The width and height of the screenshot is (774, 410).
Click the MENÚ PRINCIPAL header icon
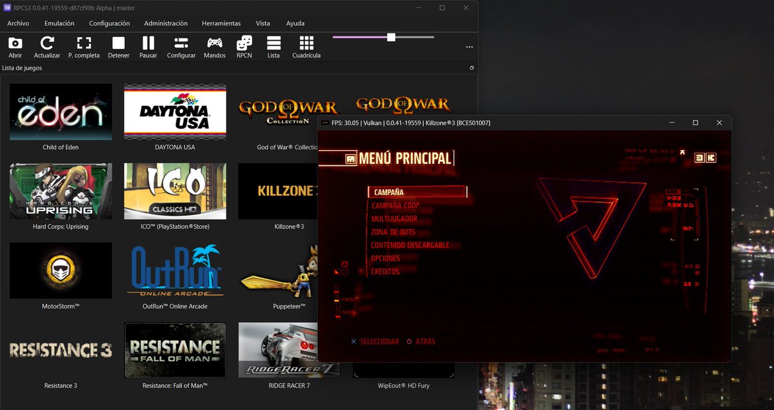pyautogui.click(x=350, y=159)
